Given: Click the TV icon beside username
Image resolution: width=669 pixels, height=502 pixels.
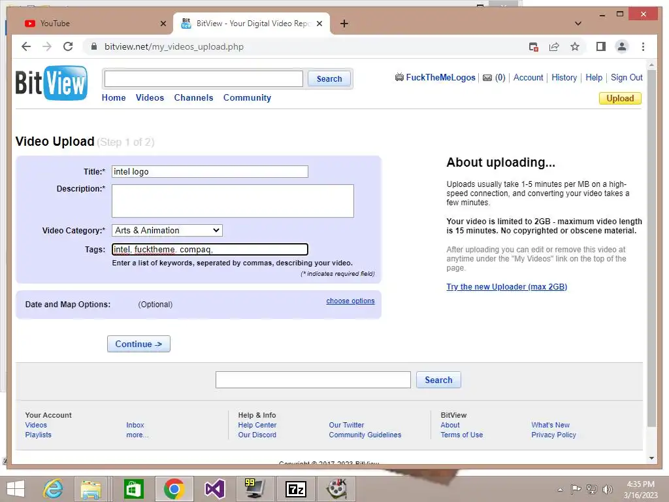Looking at the screenshot, I should pos(399,77).
